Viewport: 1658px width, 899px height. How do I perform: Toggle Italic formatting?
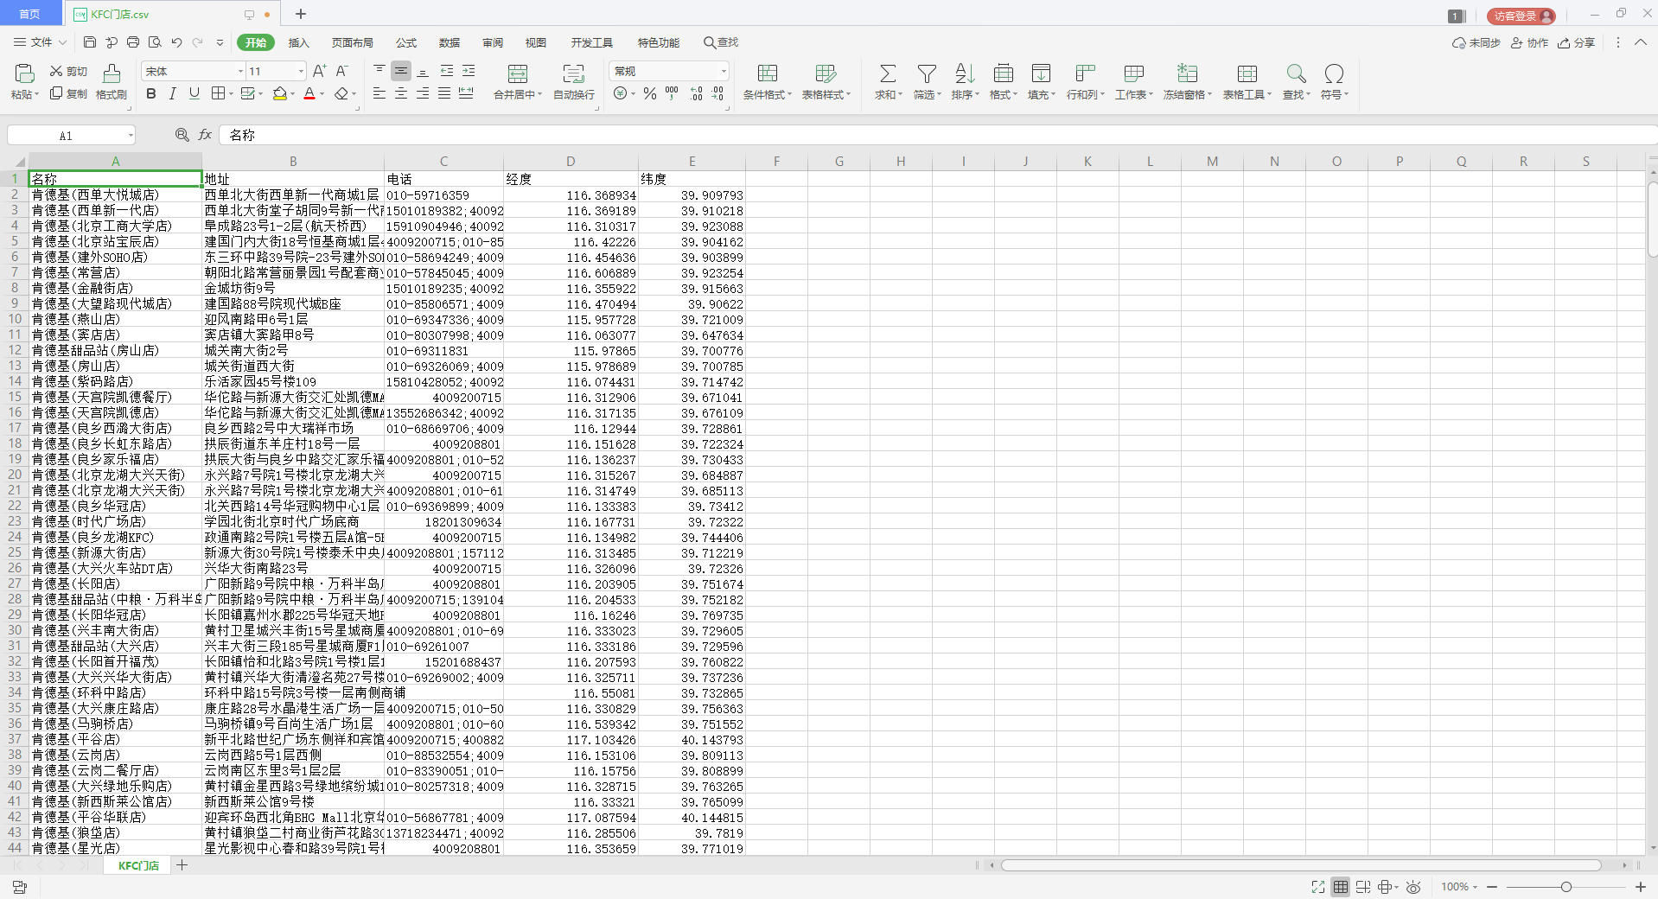pyautogui.click(x=173, y=94)
